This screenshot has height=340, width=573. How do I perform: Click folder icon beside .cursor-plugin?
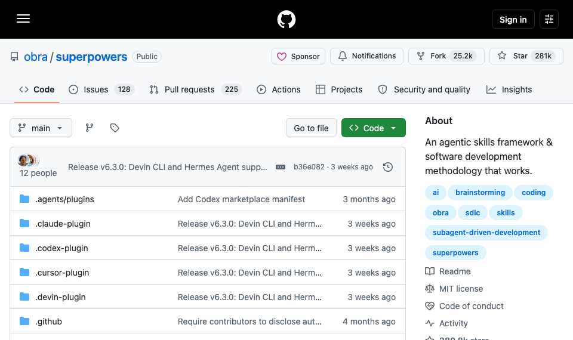pyautogui.click(x=24, y=272)
